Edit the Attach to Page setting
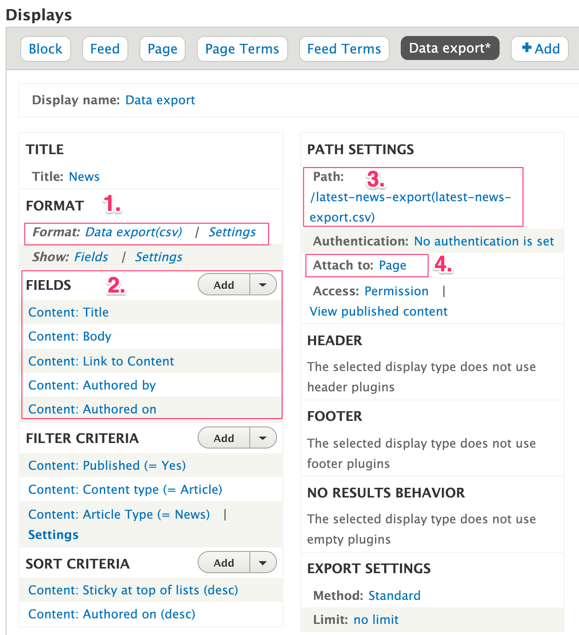 point(392,265)
